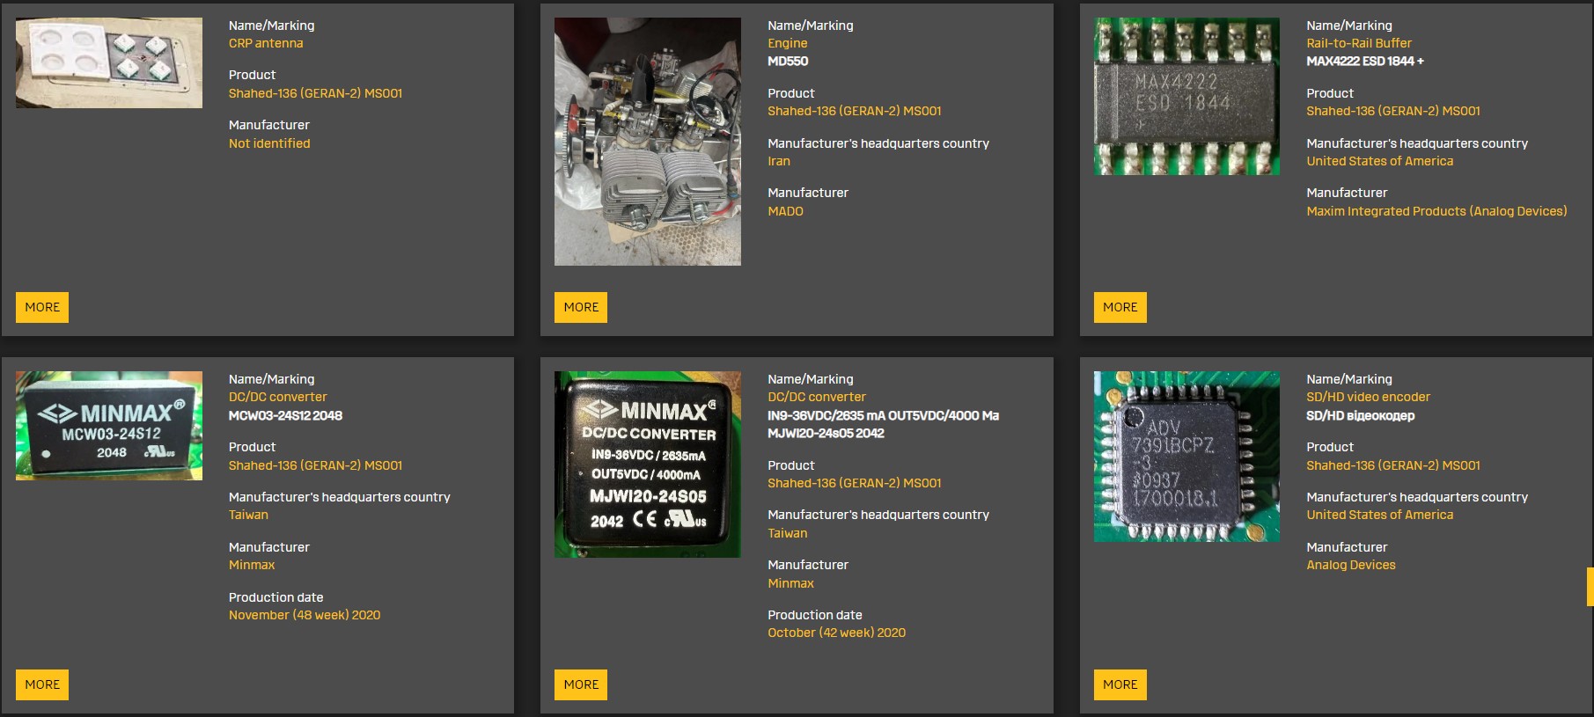
Task: Click the yellow tab at the right edge
Action: point(1590,587)
